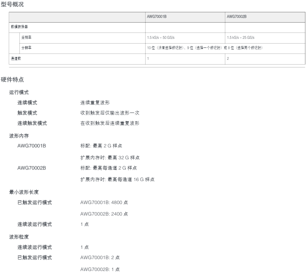The height and width of the screenshot is (273, 307).
Task: Click the text 'AWG70001B: 4800 点'
Action: pos(104,202)
